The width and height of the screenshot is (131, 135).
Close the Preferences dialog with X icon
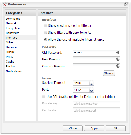(126, 4)
